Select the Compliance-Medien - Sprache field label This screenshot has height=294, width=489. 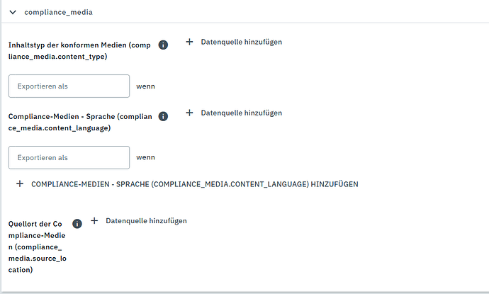80,123
